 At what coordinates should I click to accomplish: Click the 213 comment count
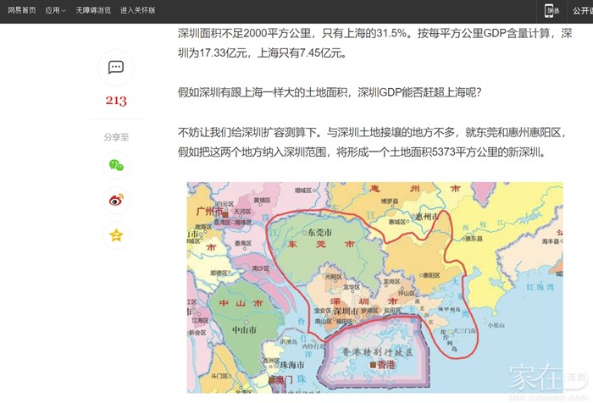click(116, 102)
